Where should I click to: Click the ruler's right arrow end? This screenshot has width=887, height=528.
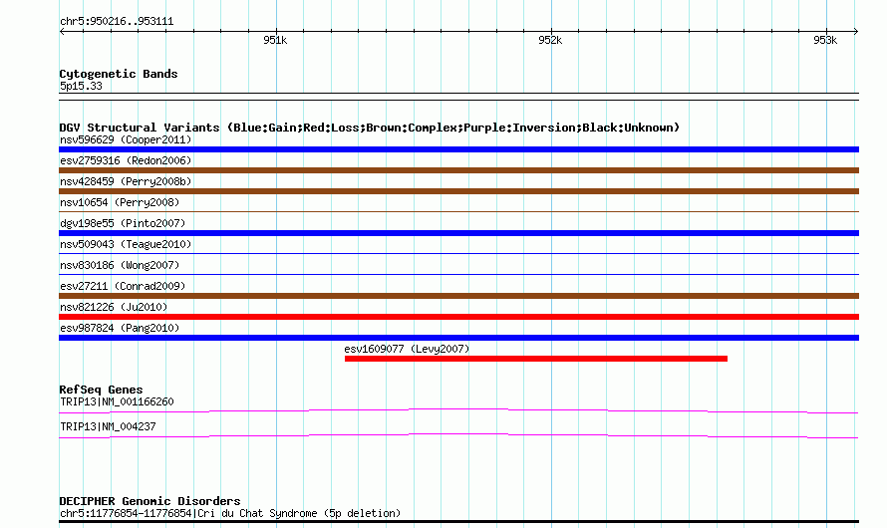[856, 31]
